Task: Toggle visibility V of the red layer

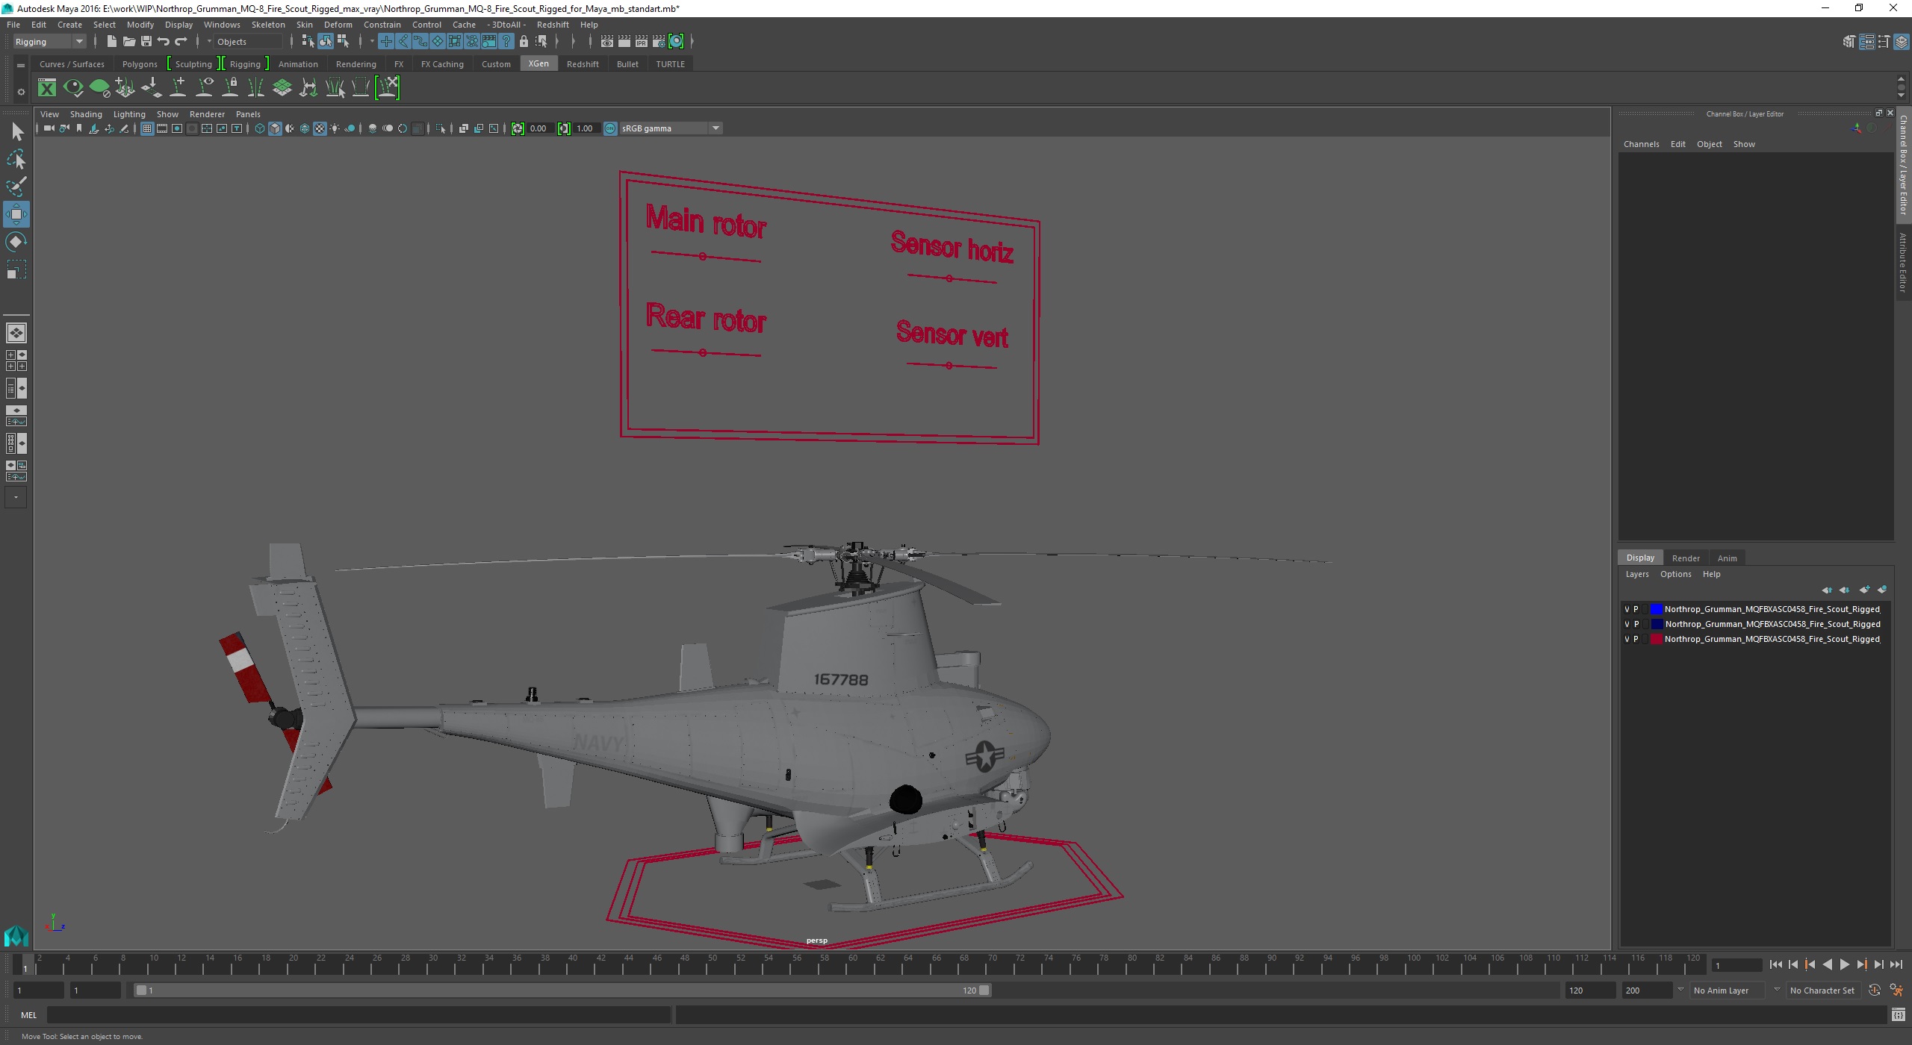Action: click(x=1627, y=639)
